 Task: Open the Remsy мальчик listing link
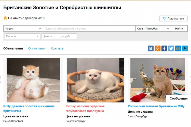pos(85,109)
